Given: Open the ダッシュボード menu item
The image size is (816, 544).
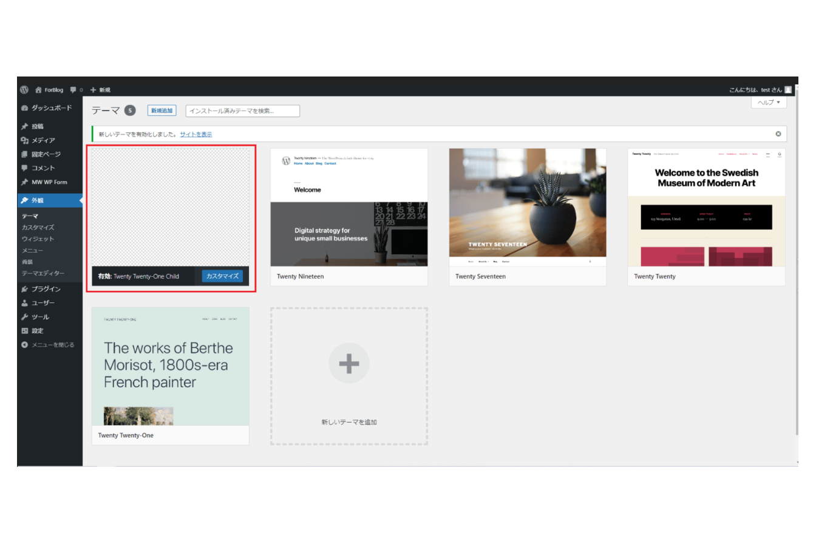Looking at the screenshot, I should point(51,108).
